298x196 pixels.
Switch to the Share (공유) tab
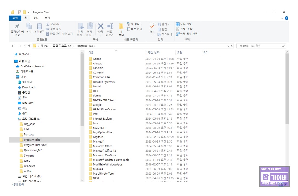pos(36,18)
